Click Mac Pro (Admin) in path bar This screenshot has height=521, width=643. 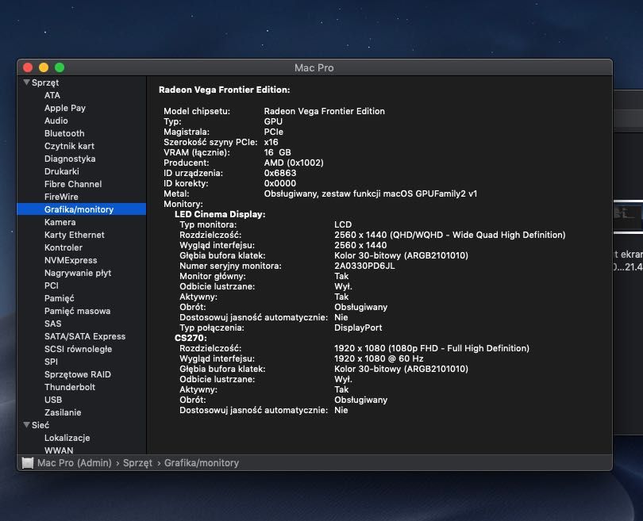pyautogui.click(x=75, y=463)
